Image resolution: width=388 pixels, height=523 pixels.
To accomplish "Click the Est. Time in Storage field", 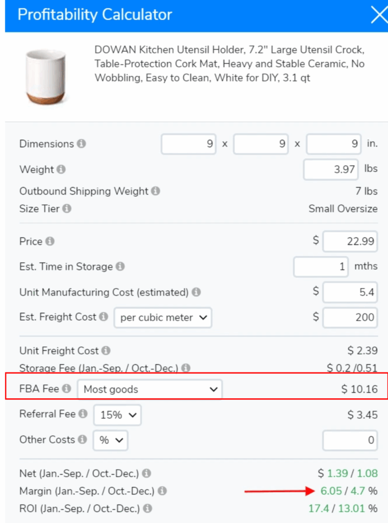I will pyautogui.click(x=320, y=267).
